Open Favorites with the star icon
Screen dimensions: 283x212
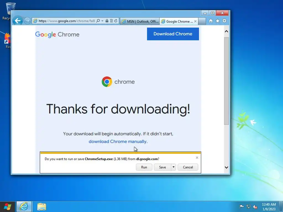point(218,21)
